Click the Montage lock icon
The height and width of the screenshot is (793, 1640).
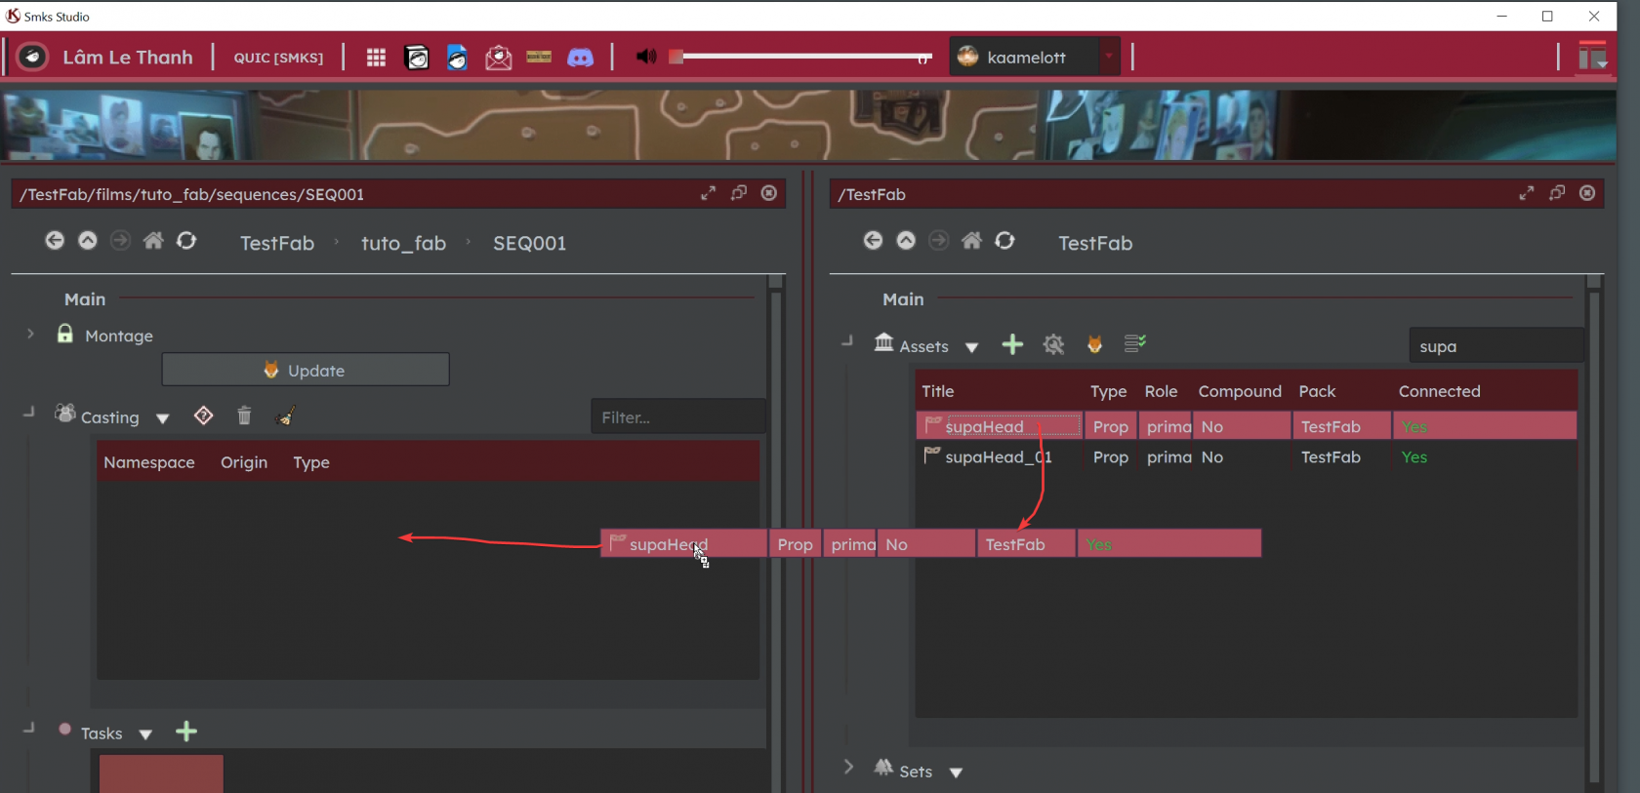(x=64, y=334)
